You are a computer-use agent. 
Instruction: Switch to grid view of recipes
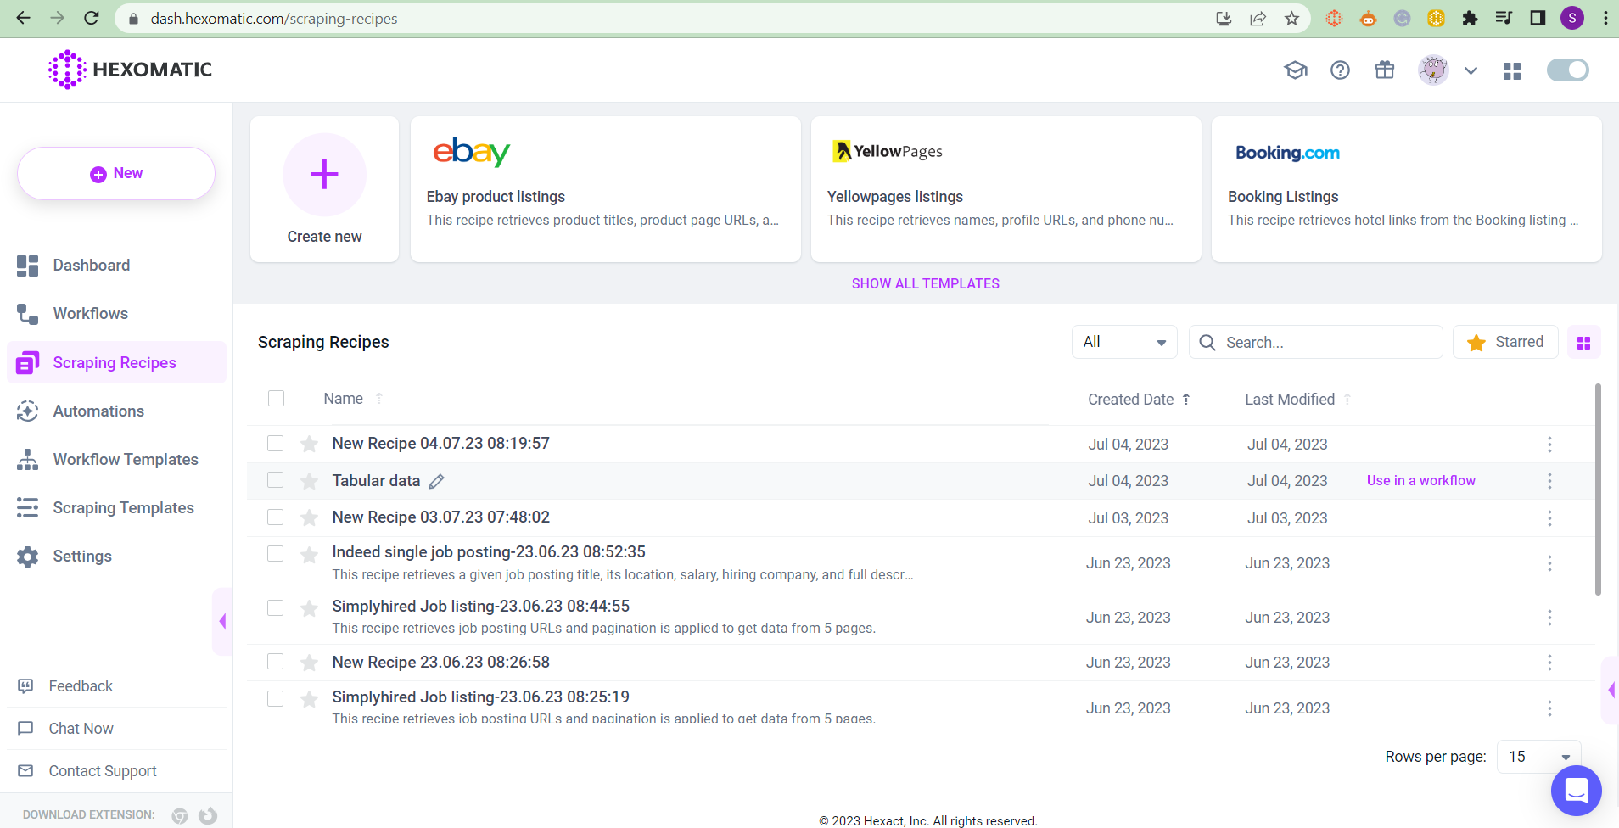click(x=1583, y=343)
